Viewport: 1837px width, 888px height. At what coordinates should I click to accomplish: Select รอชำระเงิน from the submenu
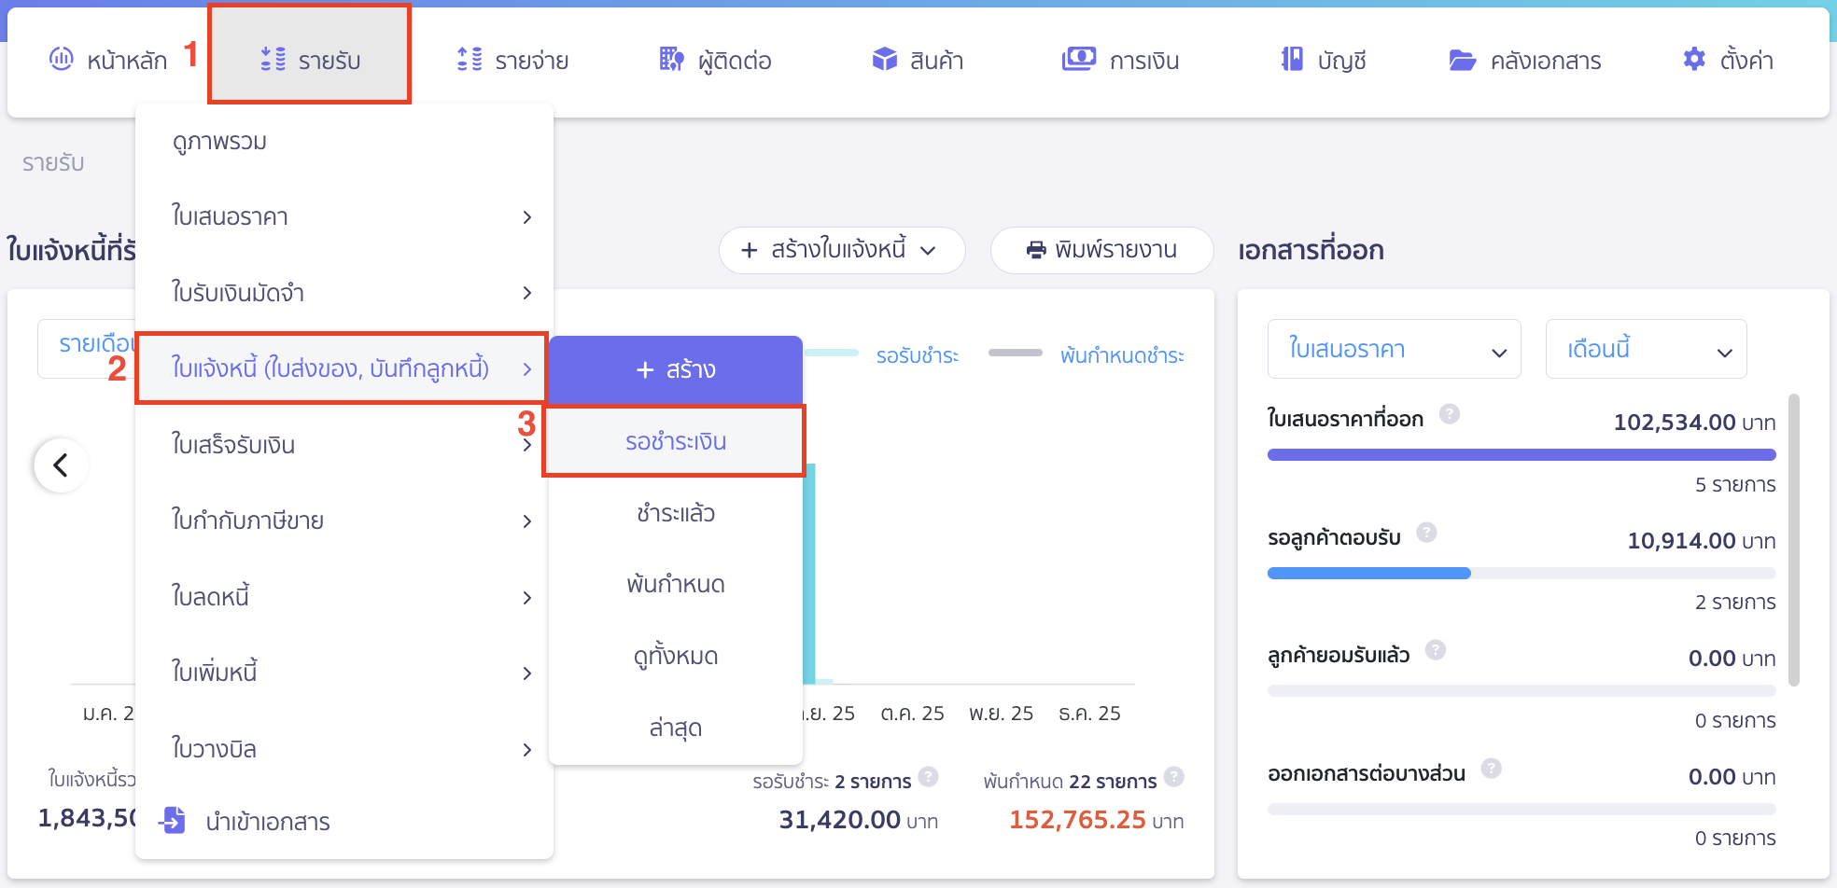[674, 441]
